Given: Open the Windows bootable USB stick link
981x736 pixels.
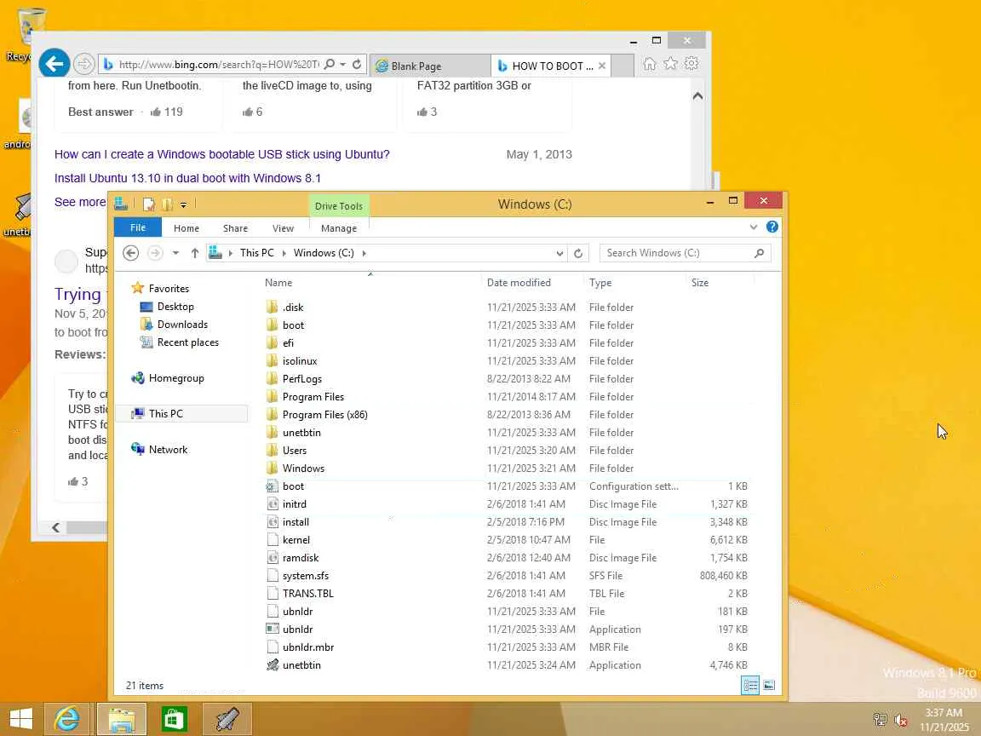Looking at the screenshot, I should (x=221, y=154).
